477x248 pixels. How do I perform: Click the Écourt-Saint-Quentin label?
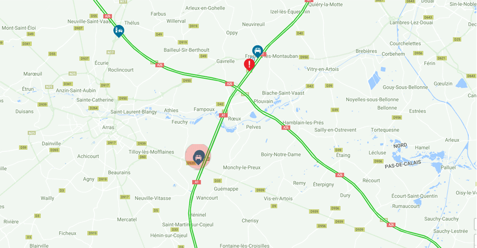tap(414, 196)
